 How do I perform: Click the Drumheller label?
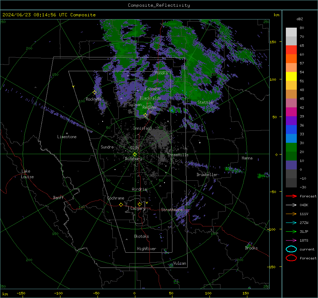(x=207, y=175)
